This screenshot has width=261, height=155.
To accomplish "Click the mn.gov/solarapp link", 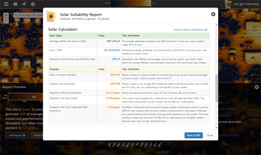I will 246,4.
